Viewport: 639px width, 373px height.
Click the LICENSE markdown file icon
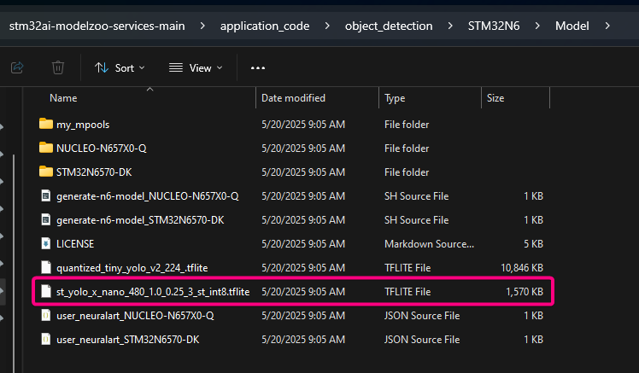tap(46, 243)
